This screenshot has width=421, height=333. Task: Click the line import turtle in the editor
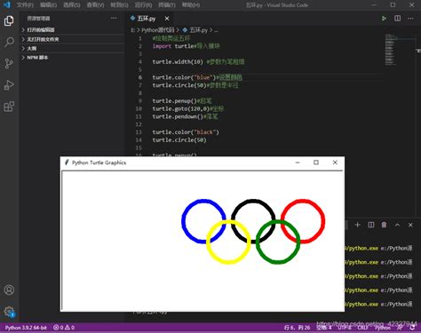(x=186, y=46)
